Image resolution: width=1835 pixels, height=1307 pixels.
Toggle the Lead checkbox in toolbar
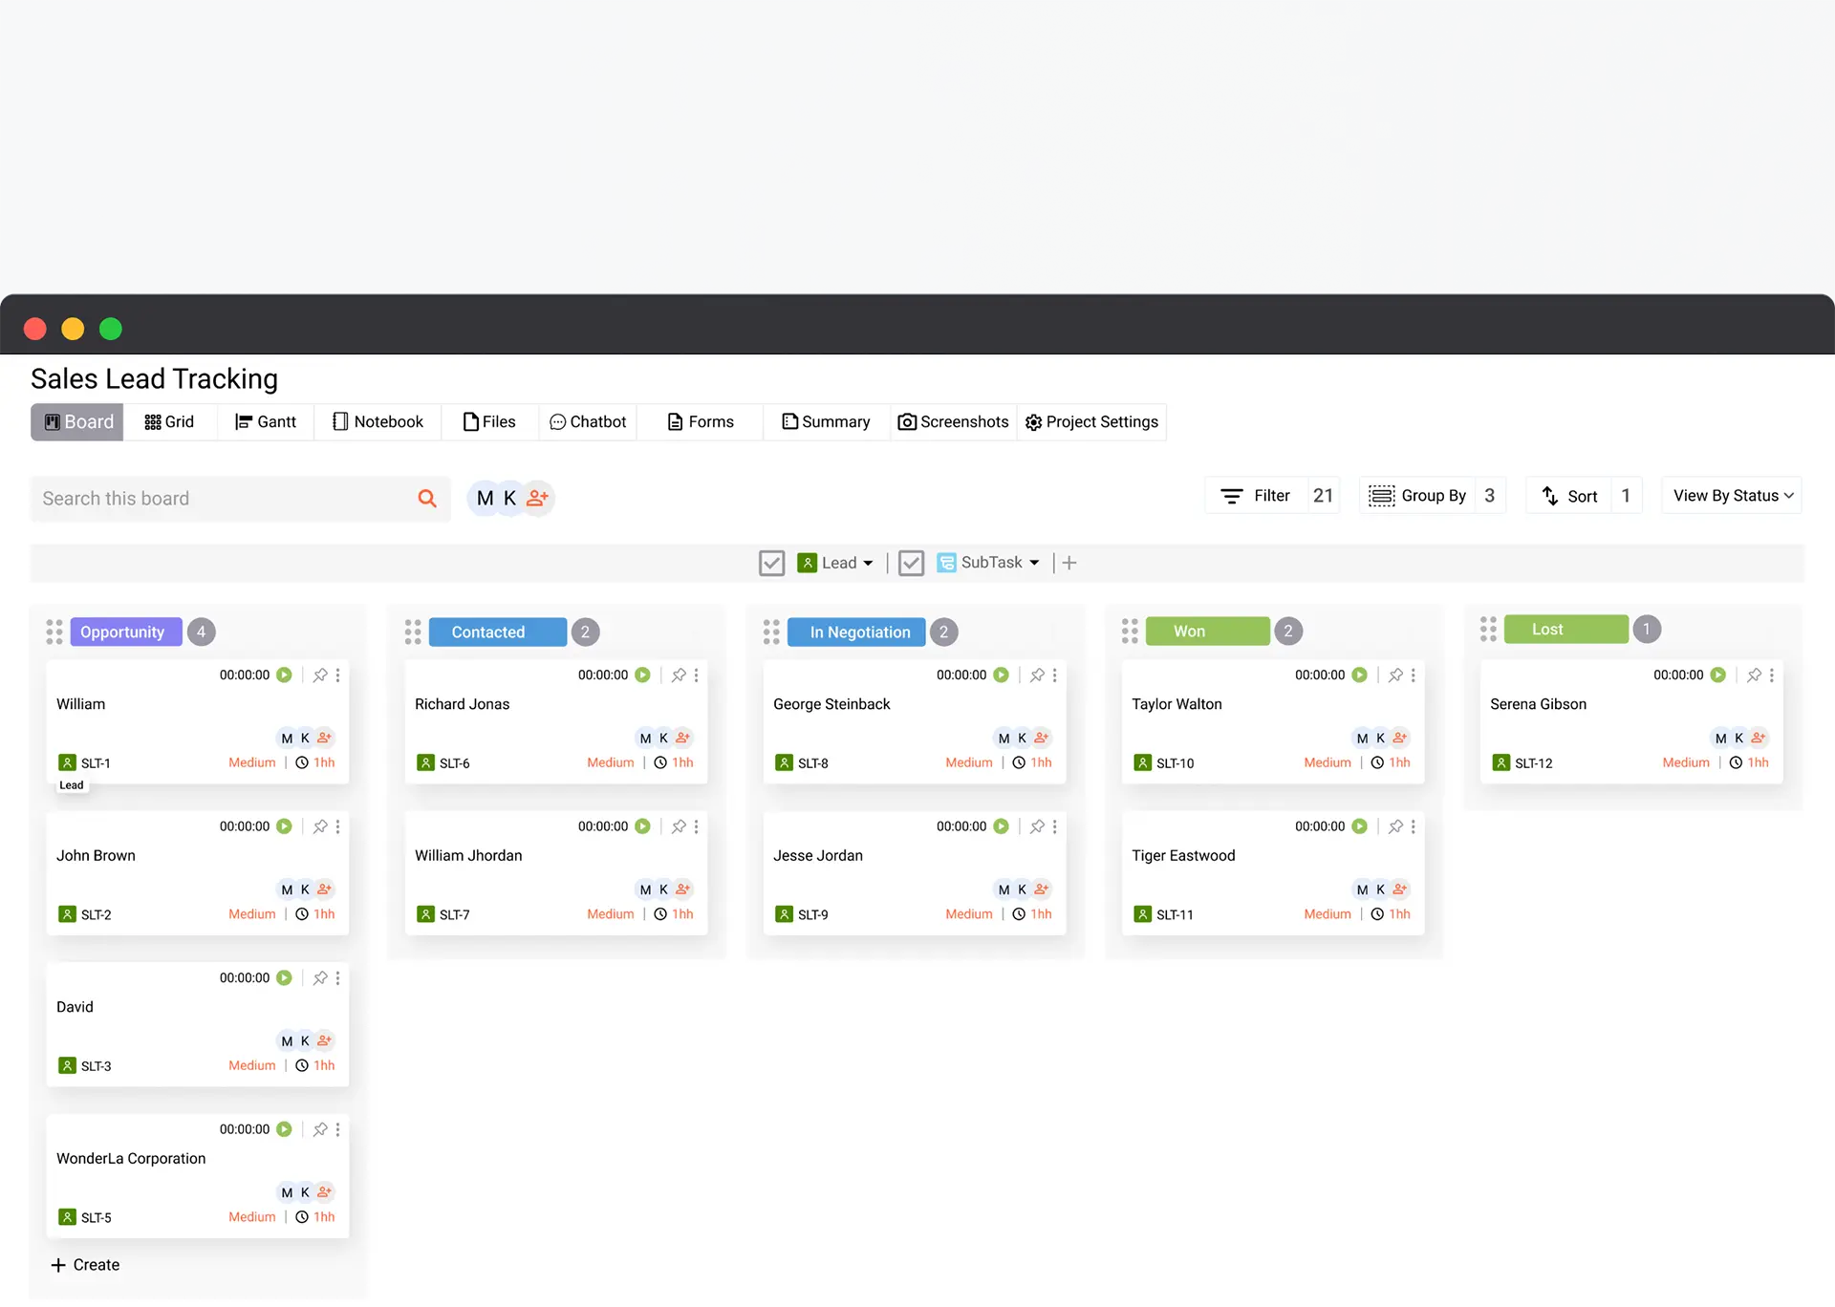(x=772, y=563)
